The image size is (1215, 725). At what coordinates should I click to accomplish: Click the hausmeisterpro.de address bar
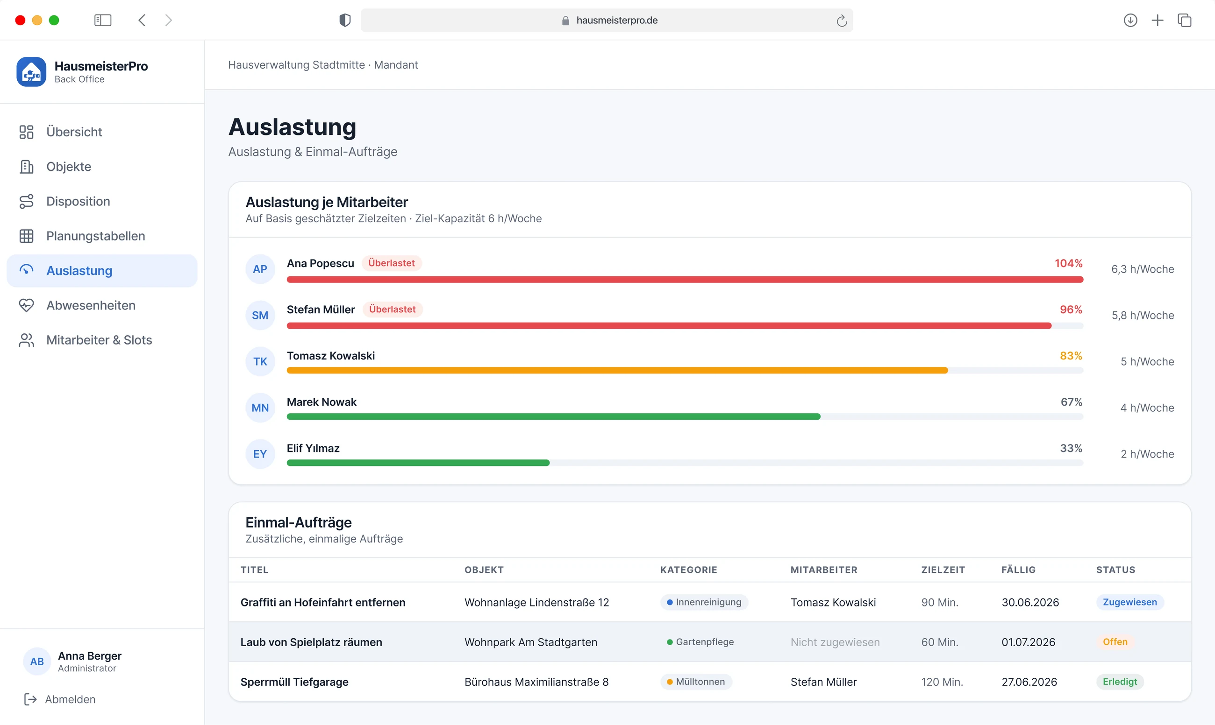[x=607, y=20]
